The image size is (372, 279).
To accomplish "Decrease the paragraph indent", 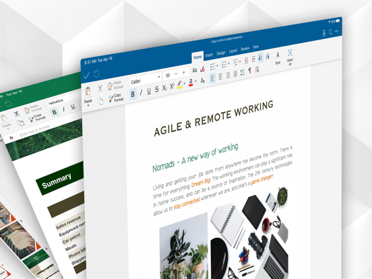I will (x=246, y=60).
